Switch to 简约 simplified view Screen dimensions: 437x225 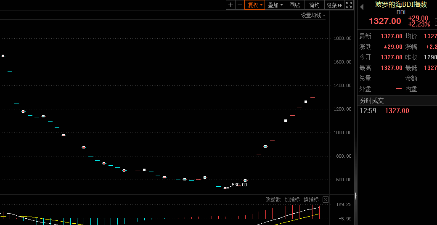tap(314, 5)
